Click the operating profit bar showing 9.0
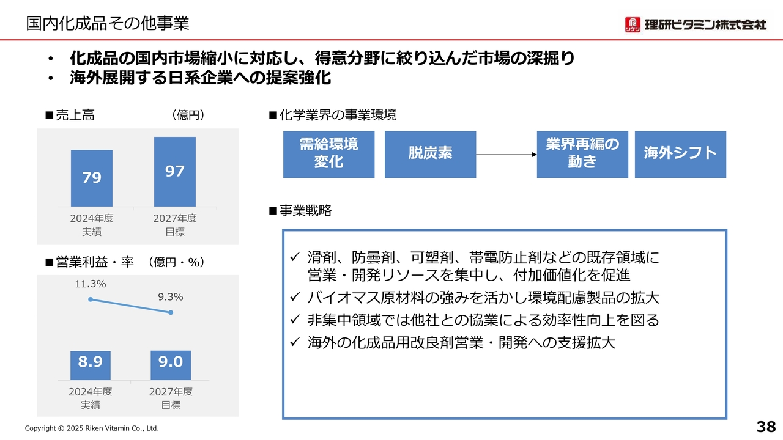The height and width of the screenshot is (440, 783). click(x=171, y=365)
